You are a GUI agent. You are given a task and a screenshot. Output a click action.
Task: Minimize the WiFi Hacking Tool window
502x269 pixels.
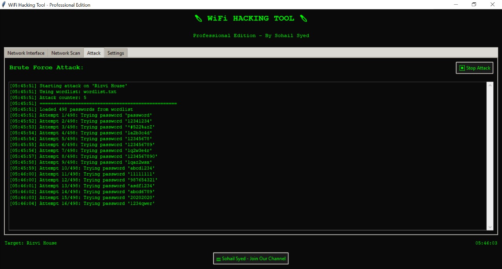[456, 5]
